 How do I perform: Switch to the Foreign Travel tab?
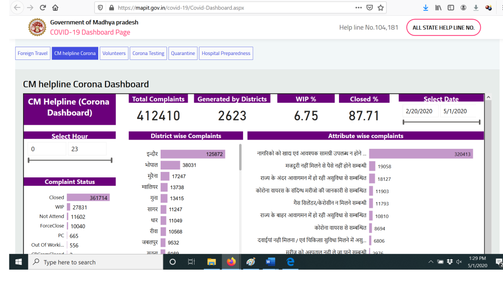[32, 53]
